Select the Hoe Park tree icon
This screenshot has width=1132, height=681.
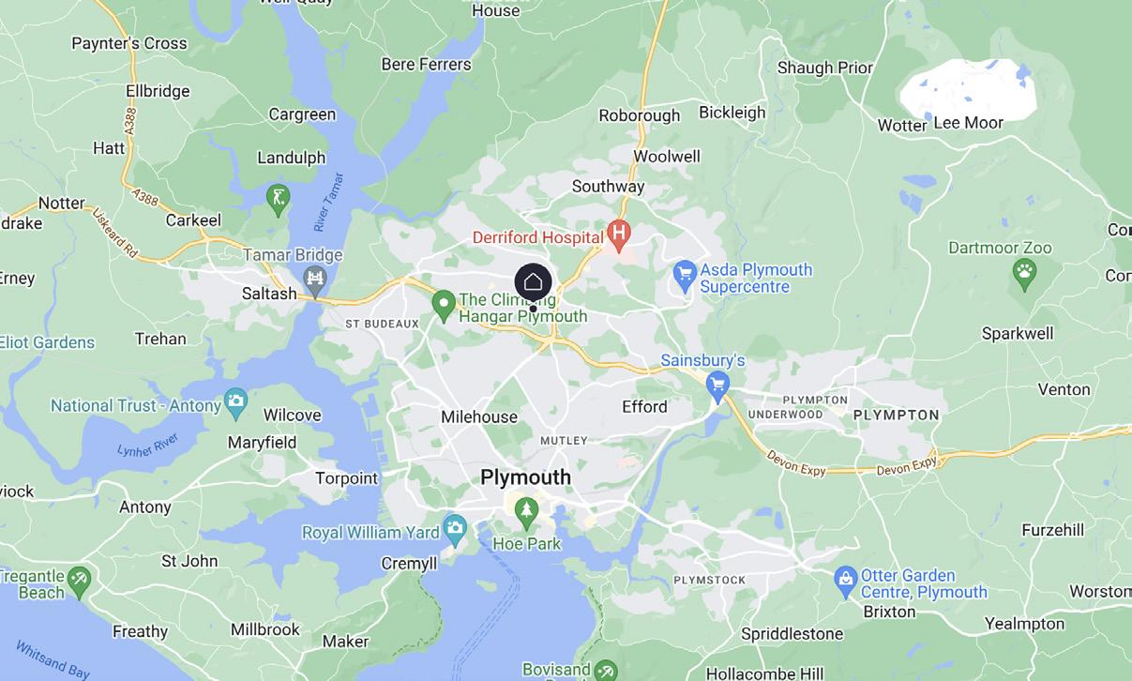[x=527, y=511]
